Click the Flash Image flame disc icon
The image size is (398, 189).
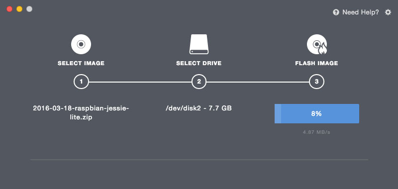pyautogui.click(x=317, y=45)
